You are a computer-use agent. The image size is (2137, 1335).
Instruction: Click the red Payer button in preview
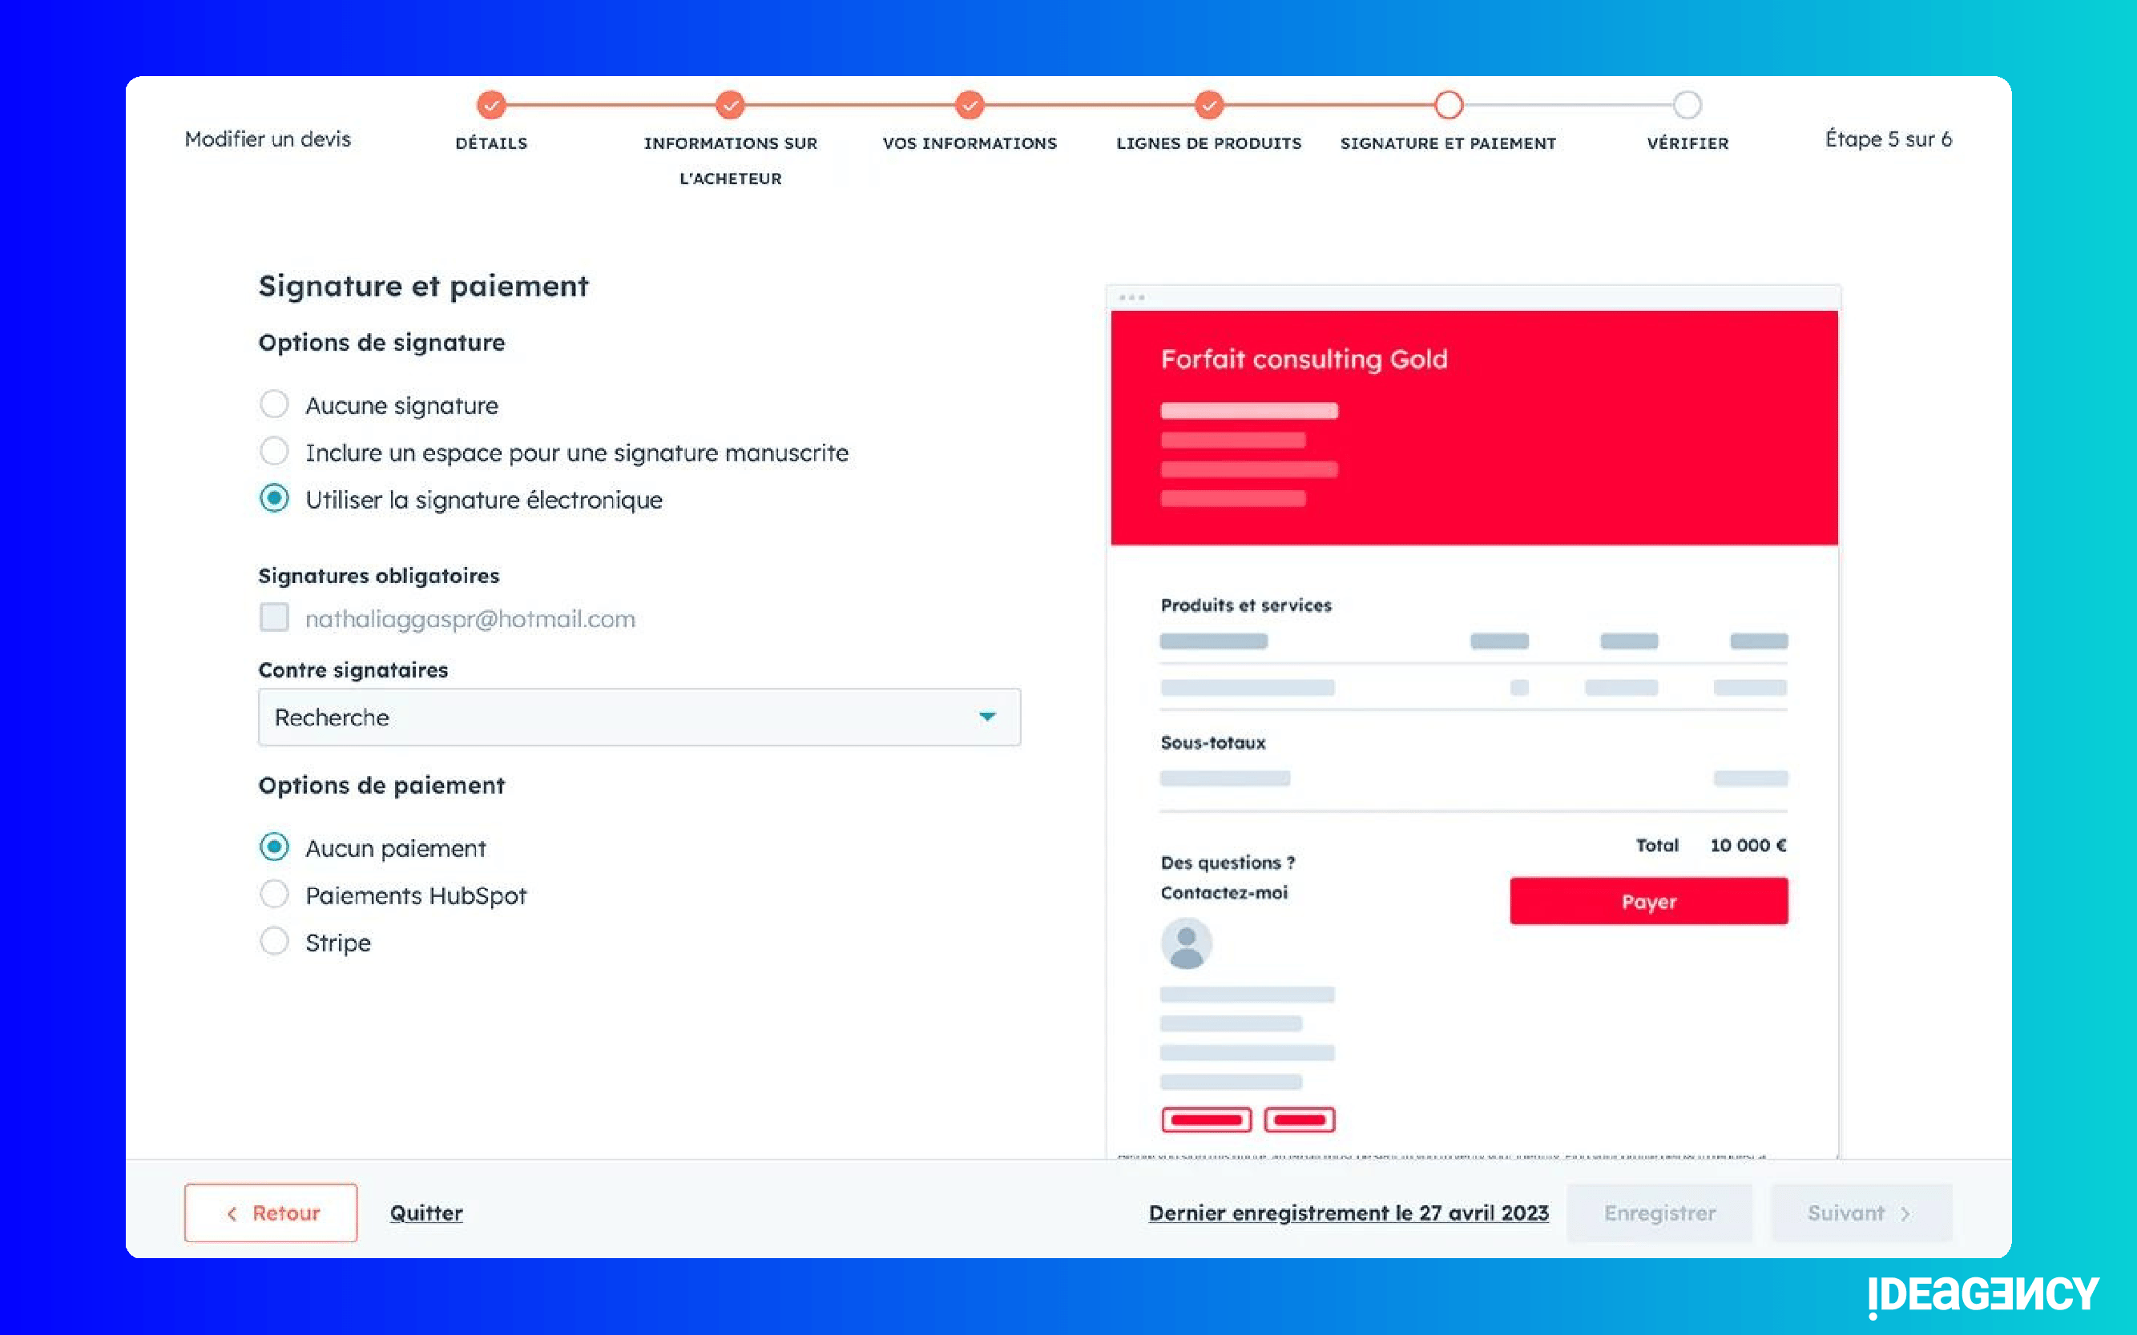(1648, 902)
